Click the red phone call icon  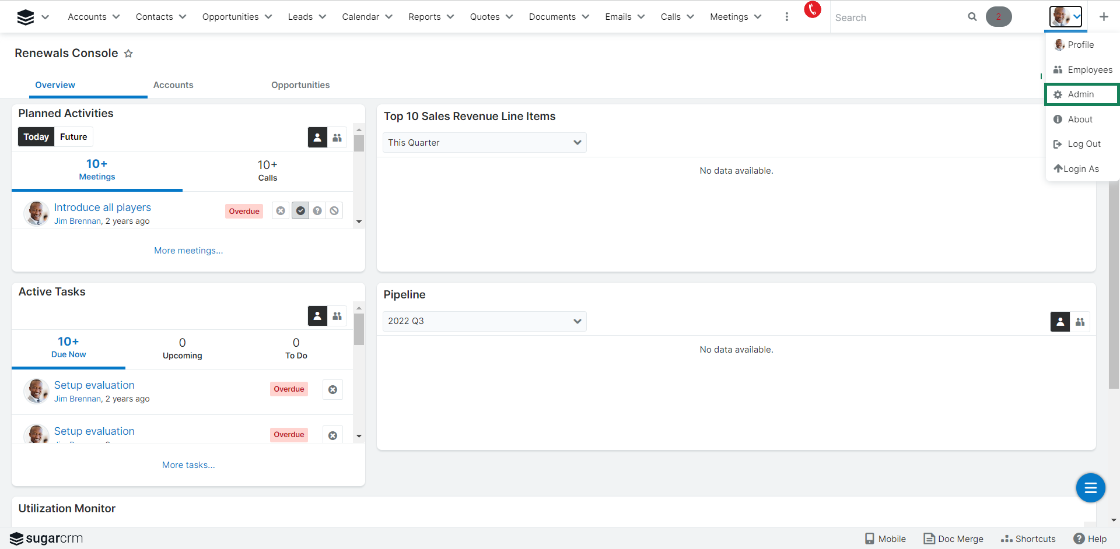(812, 10)
